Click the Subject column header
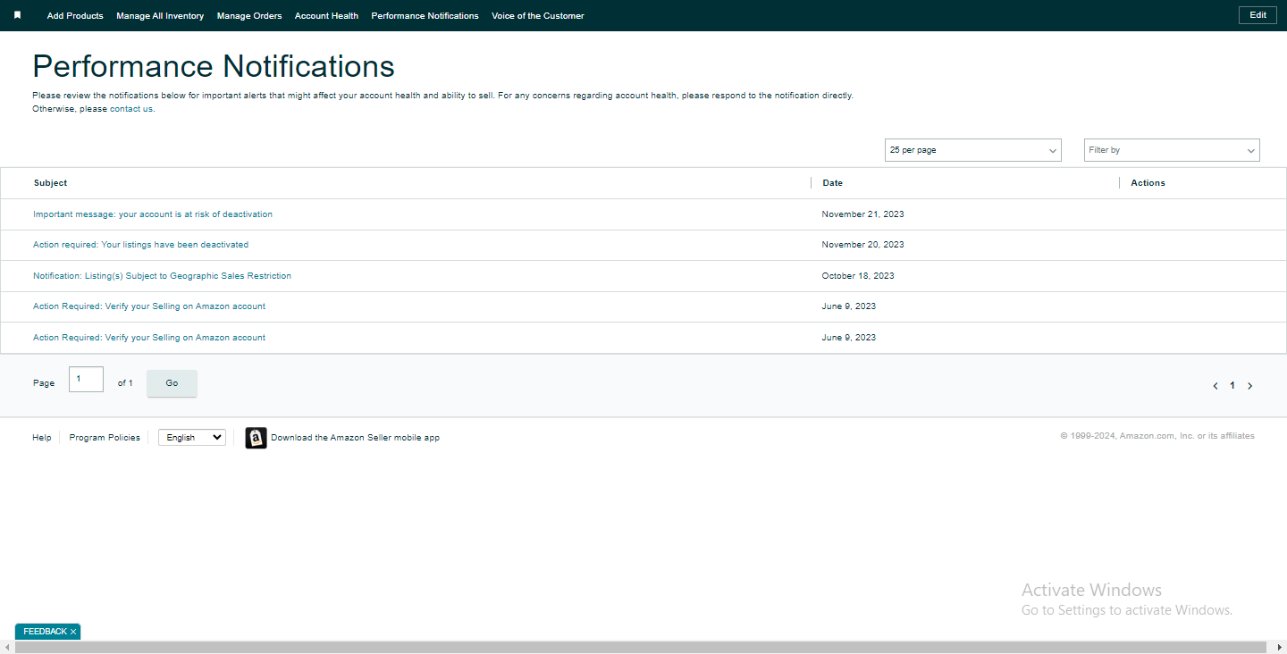 (x=50, y=183)
